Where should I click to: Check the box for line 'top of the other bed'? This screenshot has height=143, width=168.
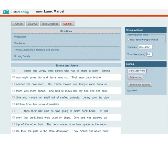coord(14,124)
